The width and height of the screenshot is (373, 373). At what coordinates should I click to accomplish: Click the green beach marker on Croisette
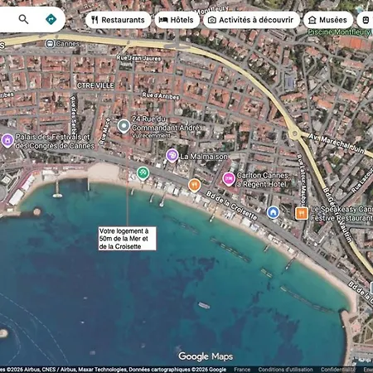tap(143, 173)
